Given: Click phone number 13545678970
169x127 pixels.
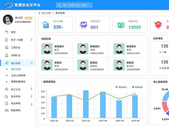Looking at the screenshot, I should [61, 69].
